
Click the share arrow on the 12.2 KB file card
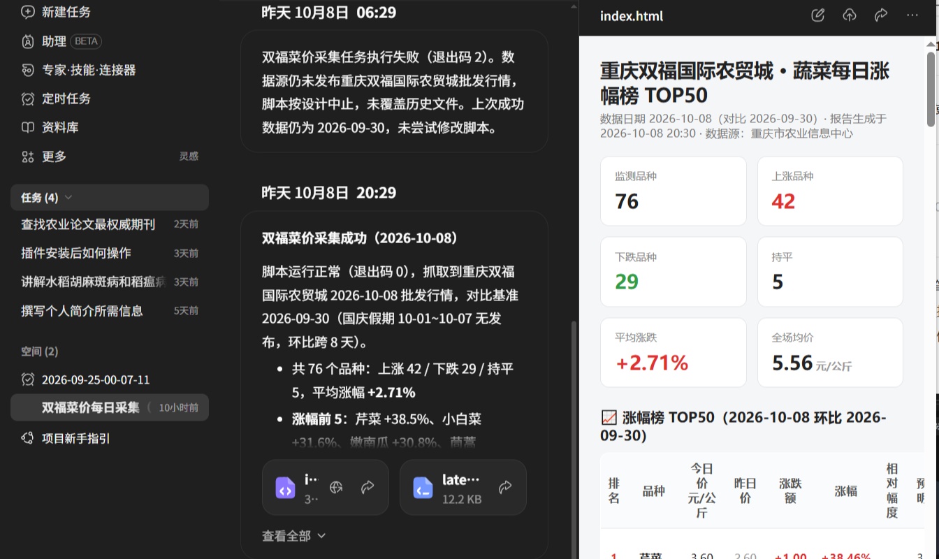[505, 488]
